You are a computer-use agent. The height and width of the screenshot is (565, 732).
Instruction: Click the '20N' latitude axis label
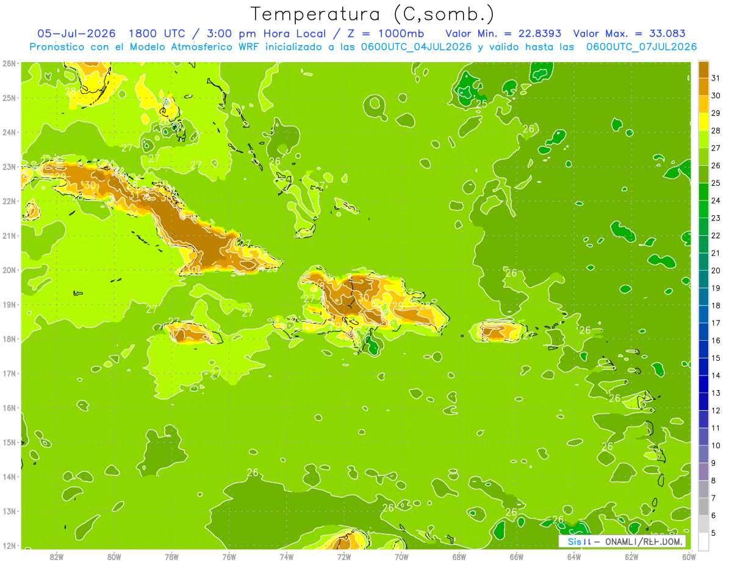tap(9, 270)
